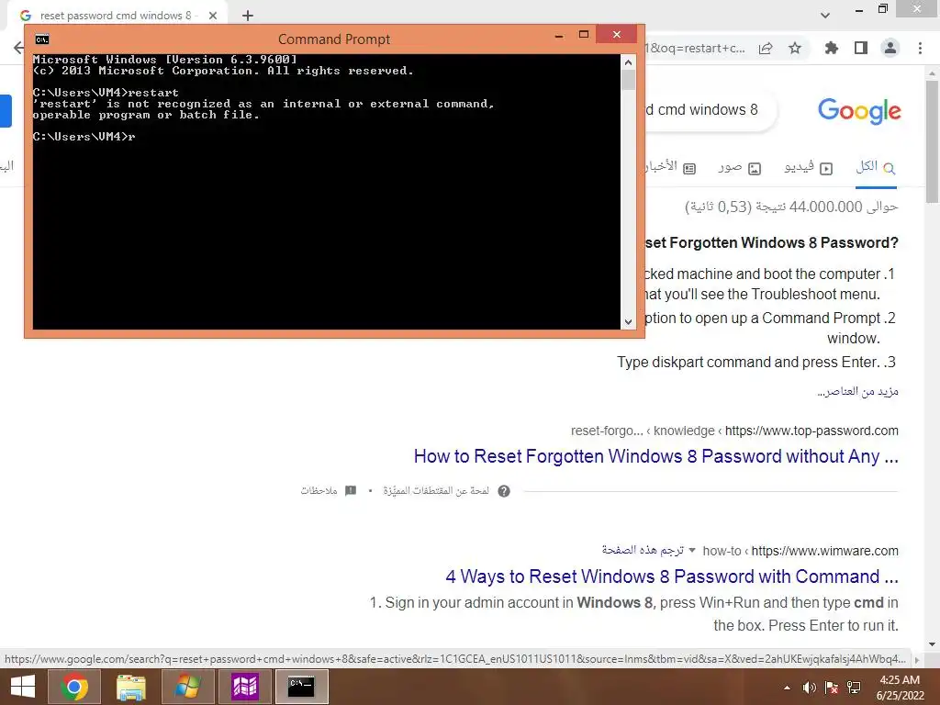Click the www.wimware.com URL breadcrumb

coord(825,551)
